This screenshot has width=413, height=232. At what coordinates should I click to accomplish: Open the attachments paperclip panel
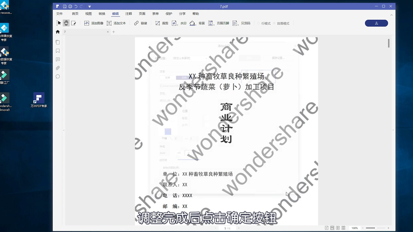[58, 68]
